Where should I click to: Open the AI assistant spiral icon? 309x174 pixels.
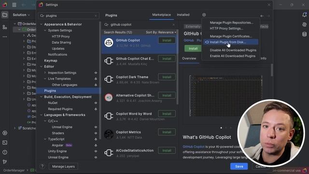click(304, 25)
